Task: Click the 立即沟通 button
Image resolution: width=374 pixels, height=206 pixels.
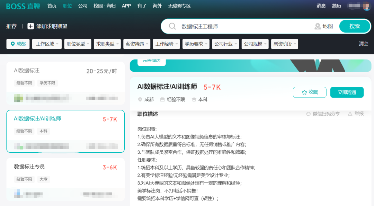Action: pos(347,92)
